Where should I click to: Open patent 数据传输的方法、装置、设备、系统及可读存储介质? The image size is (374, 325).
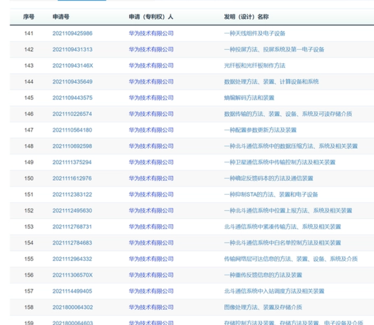tap(288, 114)
